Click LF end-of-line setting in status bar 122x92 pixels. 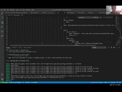(x=109, y=83)
